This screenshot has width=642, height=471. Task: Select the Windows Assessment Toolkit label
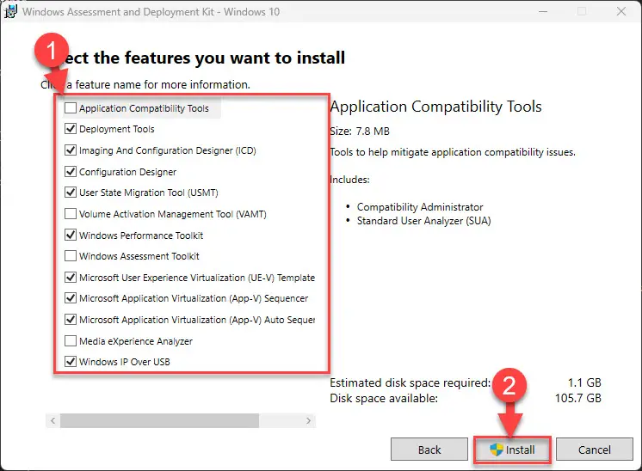point(139,256)
